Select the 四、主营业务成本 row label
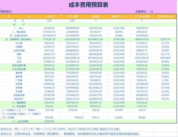 tap(19, 36)
